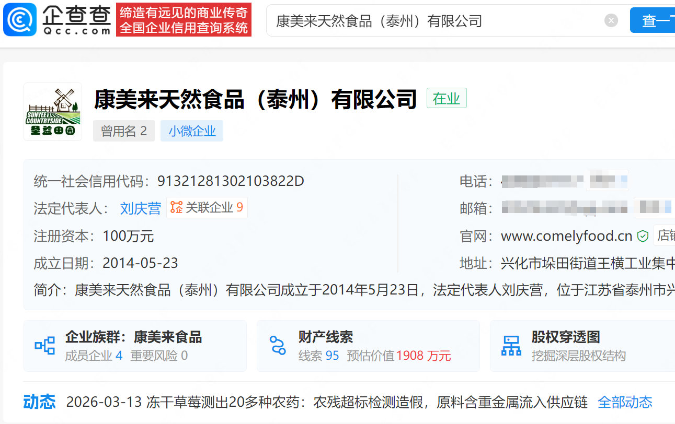Clear the search box with the X icon
The image size is (675, 424).
coord(611,20)
